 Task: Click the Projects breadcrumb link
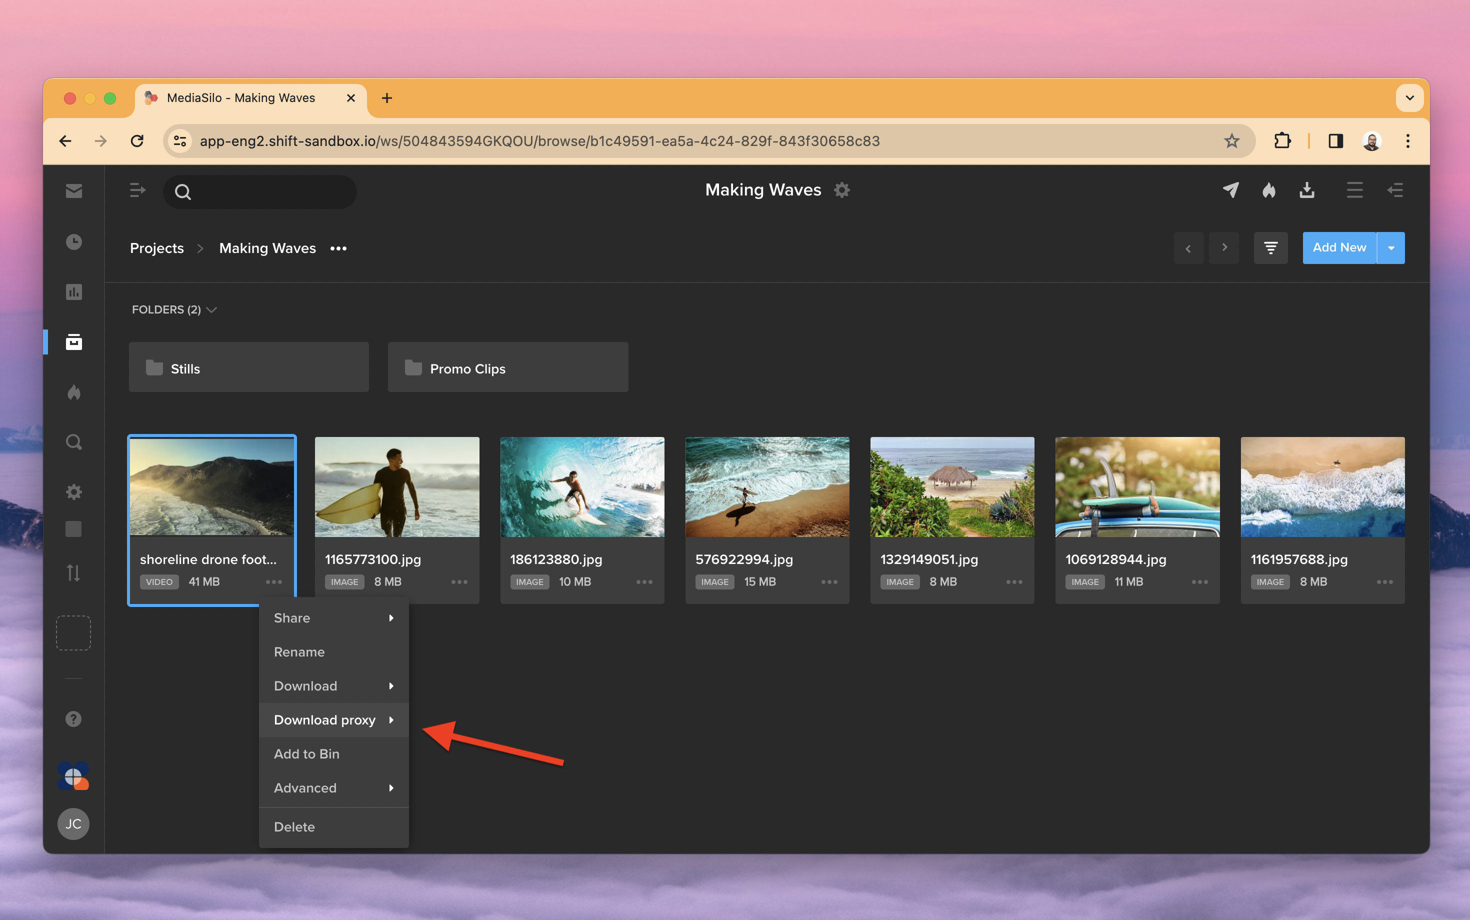(x=157, y=248)
